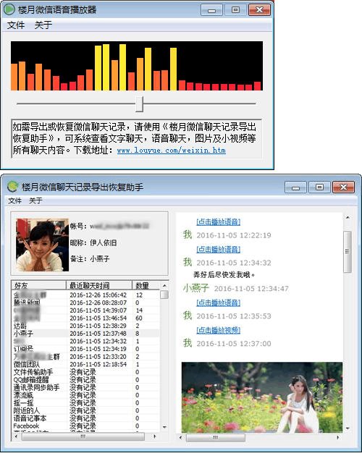The height and width of the screenshot is (456, 362).
Task: Select the 摇一摇 row
Action: tap(85, 402)
